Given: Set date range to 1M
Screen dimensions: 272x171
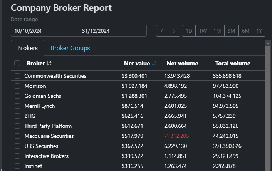Looking at the screenshot, I should 217,31.
